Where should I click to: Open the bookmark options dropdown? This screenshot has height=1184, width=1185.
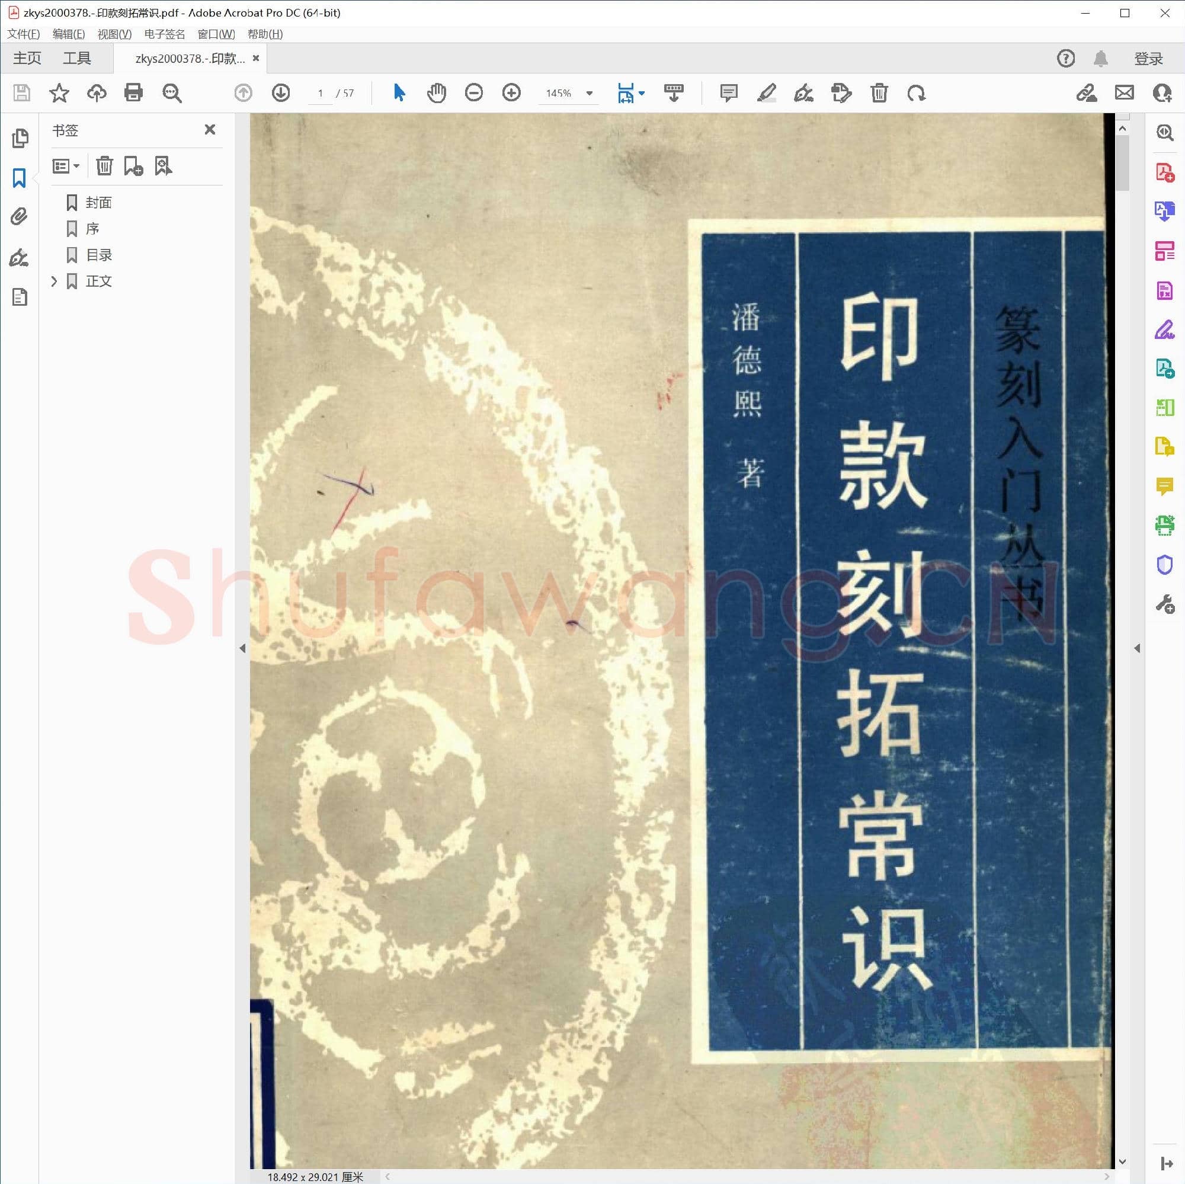pos(66,165)
